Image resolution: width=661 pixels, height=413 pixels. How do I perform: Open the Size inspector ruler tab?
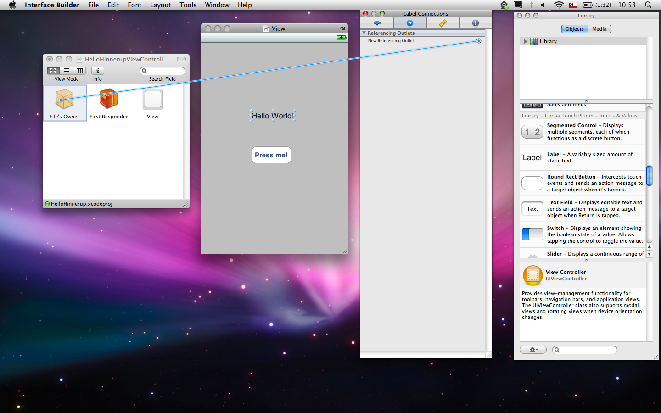click(443, 23)
